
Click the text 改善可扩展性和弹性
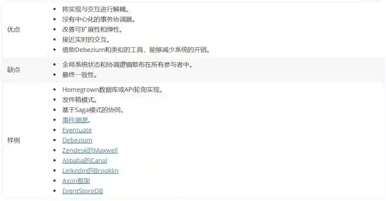tap(92, 30)
